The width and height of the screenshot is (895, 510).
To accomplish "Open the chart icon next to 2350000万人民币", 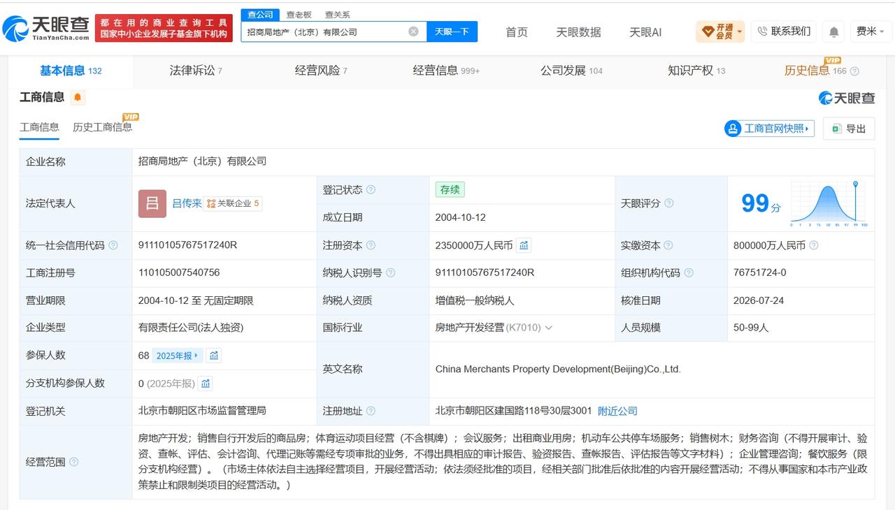I will 524,245.
